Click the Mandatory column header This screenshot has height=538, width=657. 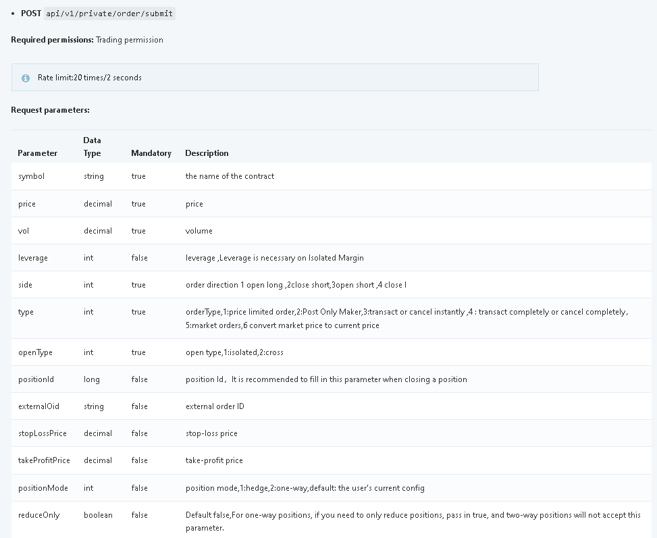click(x=151, y=153)
